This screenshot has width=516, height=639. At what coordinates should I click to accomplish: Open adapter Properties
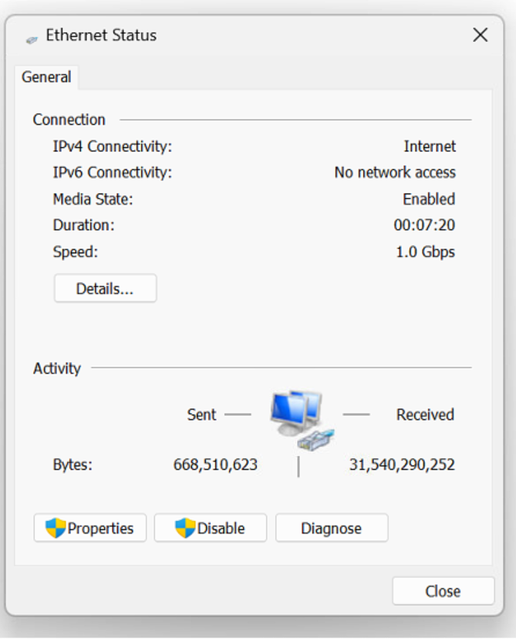pyautogui.click(x=90, y=528)
